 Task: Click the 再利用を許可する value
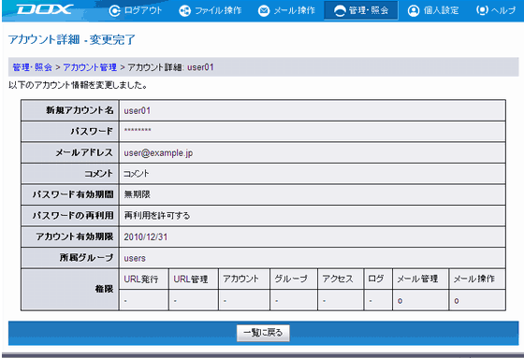[x=157, y=216]
